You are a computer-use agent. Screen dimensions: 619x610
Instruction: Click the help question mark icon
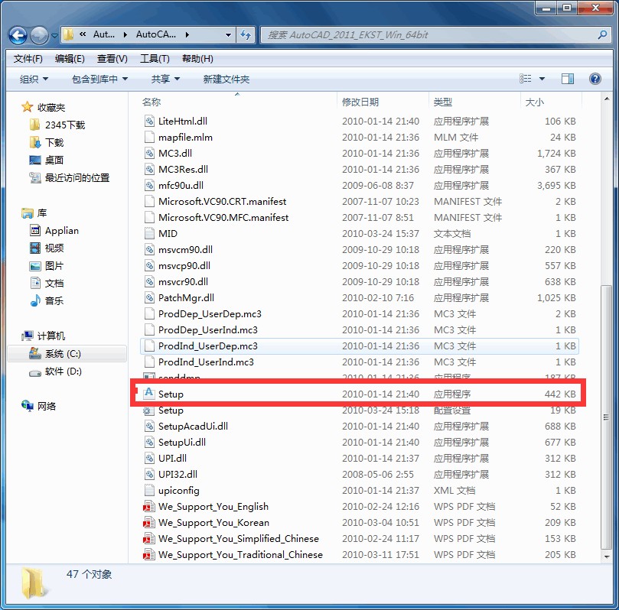point(595,79)
